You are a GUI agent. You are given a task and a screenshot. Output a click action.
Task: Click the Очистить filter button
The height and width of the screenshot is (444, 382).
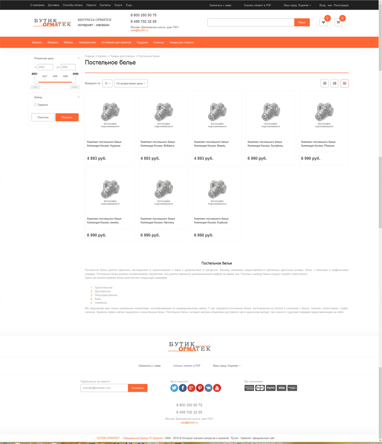pyautogui.click(x=43, y=117)
